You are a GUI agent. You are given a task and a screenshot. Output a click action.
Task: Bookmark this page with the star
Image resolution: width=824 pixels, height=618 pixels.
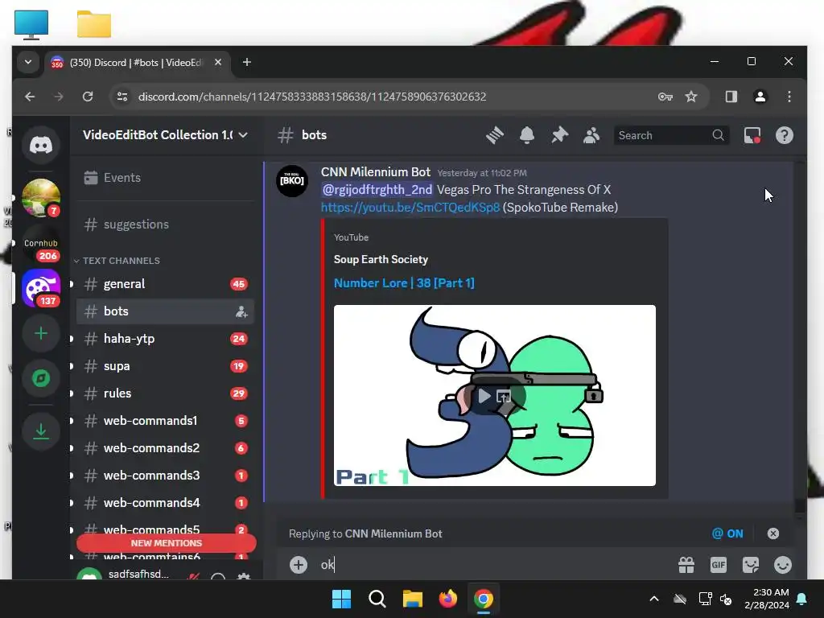coord(691,97)
